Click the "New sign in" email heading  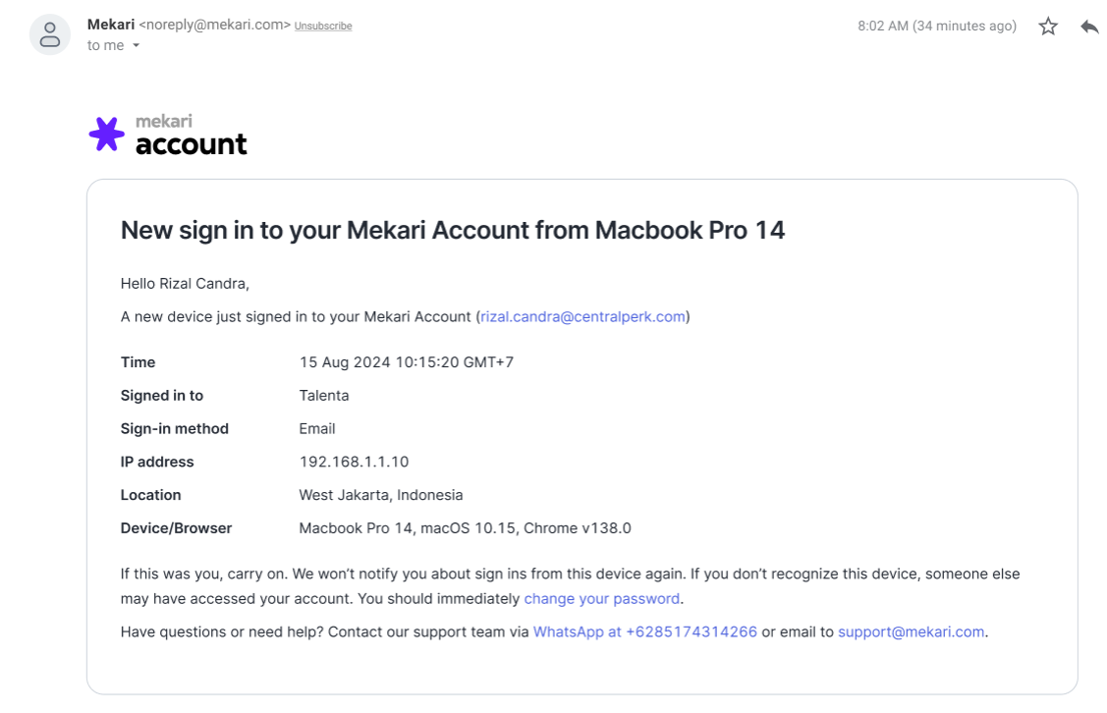pos(452,230)
